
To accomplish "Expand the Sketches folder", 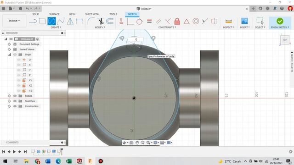I will click(9, 101).
